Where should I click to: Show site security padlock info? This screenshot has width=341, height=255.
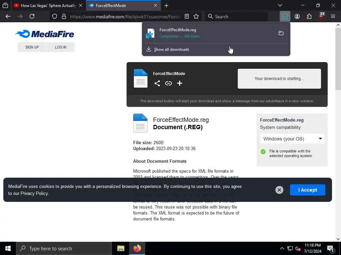tap(64, 17)
